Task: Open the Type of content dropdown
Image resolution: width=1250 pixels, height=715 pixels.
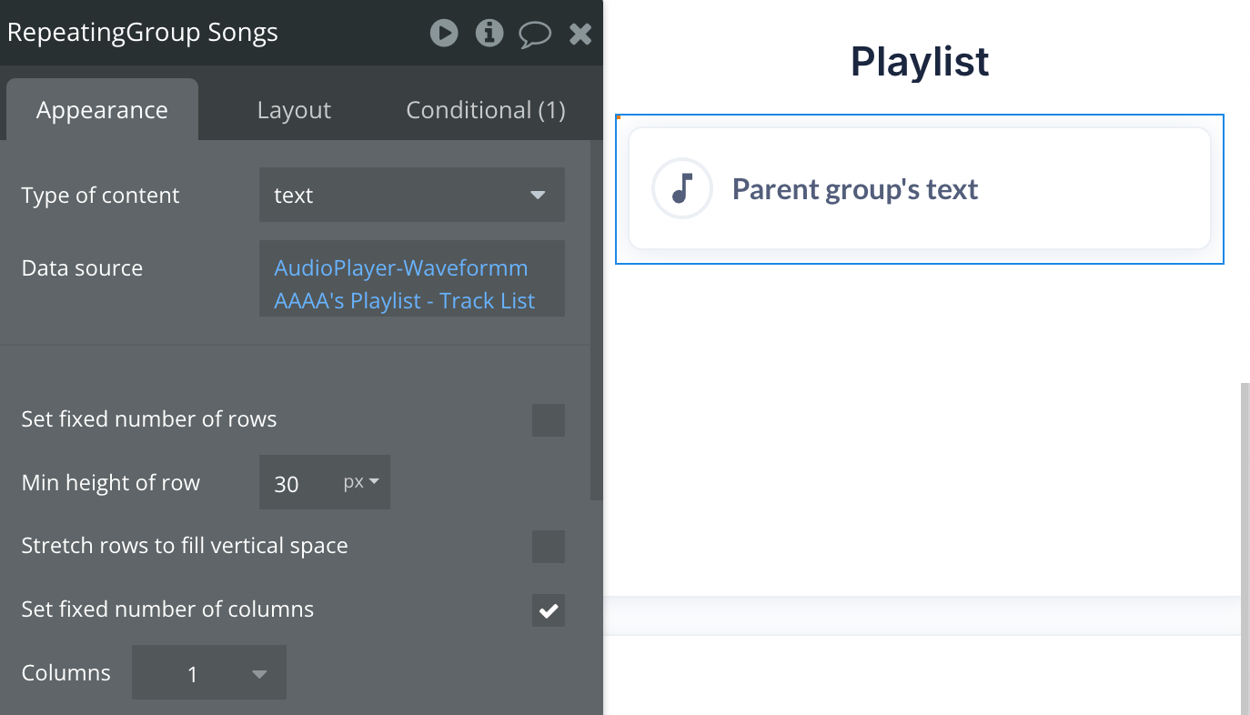Action: click(412, 196)
